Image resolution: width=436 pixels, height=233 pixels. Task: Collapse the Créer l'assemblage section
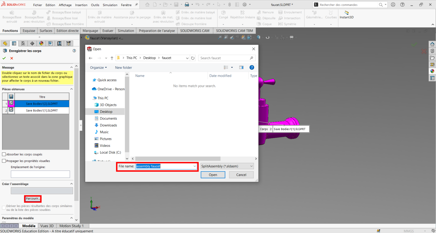tap(71, 184)
